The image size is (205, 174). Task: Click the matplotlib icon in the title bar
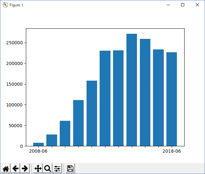coord(5,5)
